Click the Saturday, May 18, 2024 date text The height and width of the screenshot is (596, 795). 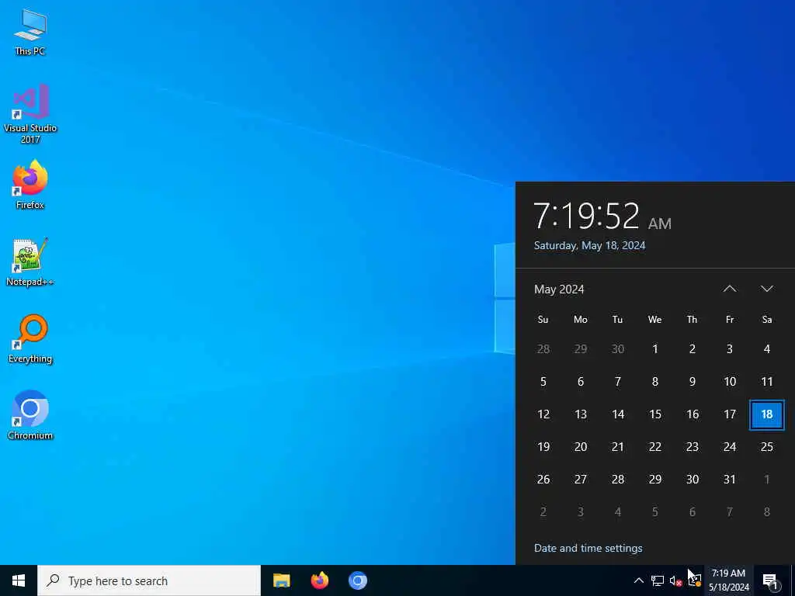coord(590,246)
